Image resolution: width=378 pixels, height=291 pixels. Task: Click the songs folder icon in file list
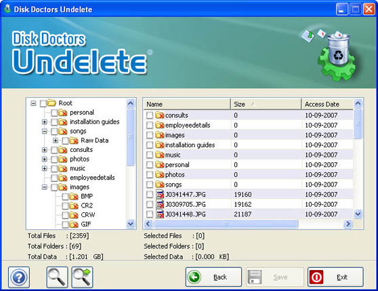160,185
